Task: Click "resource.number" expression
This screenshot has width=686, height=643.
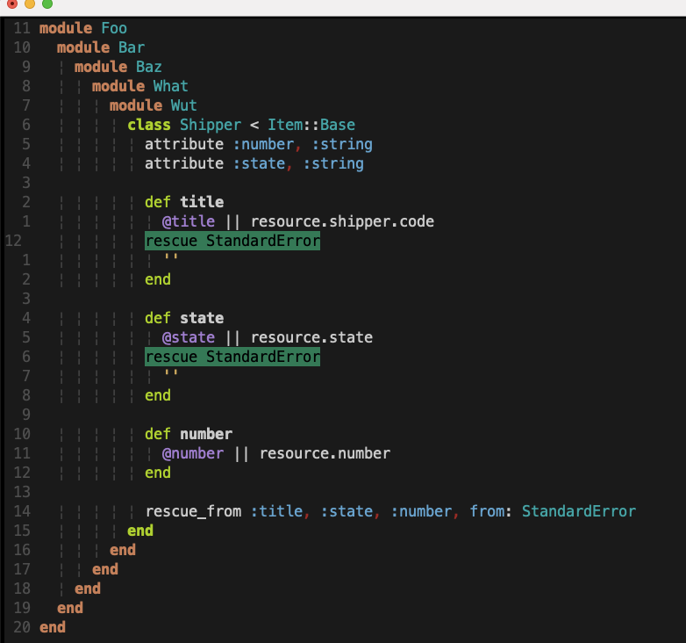Action: pyautogui.click(x=325, y=453)
